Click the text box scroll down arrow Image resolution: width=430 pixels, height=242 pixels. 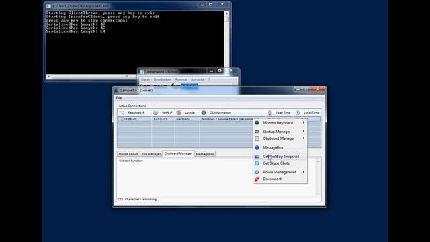tap(318, 194)
